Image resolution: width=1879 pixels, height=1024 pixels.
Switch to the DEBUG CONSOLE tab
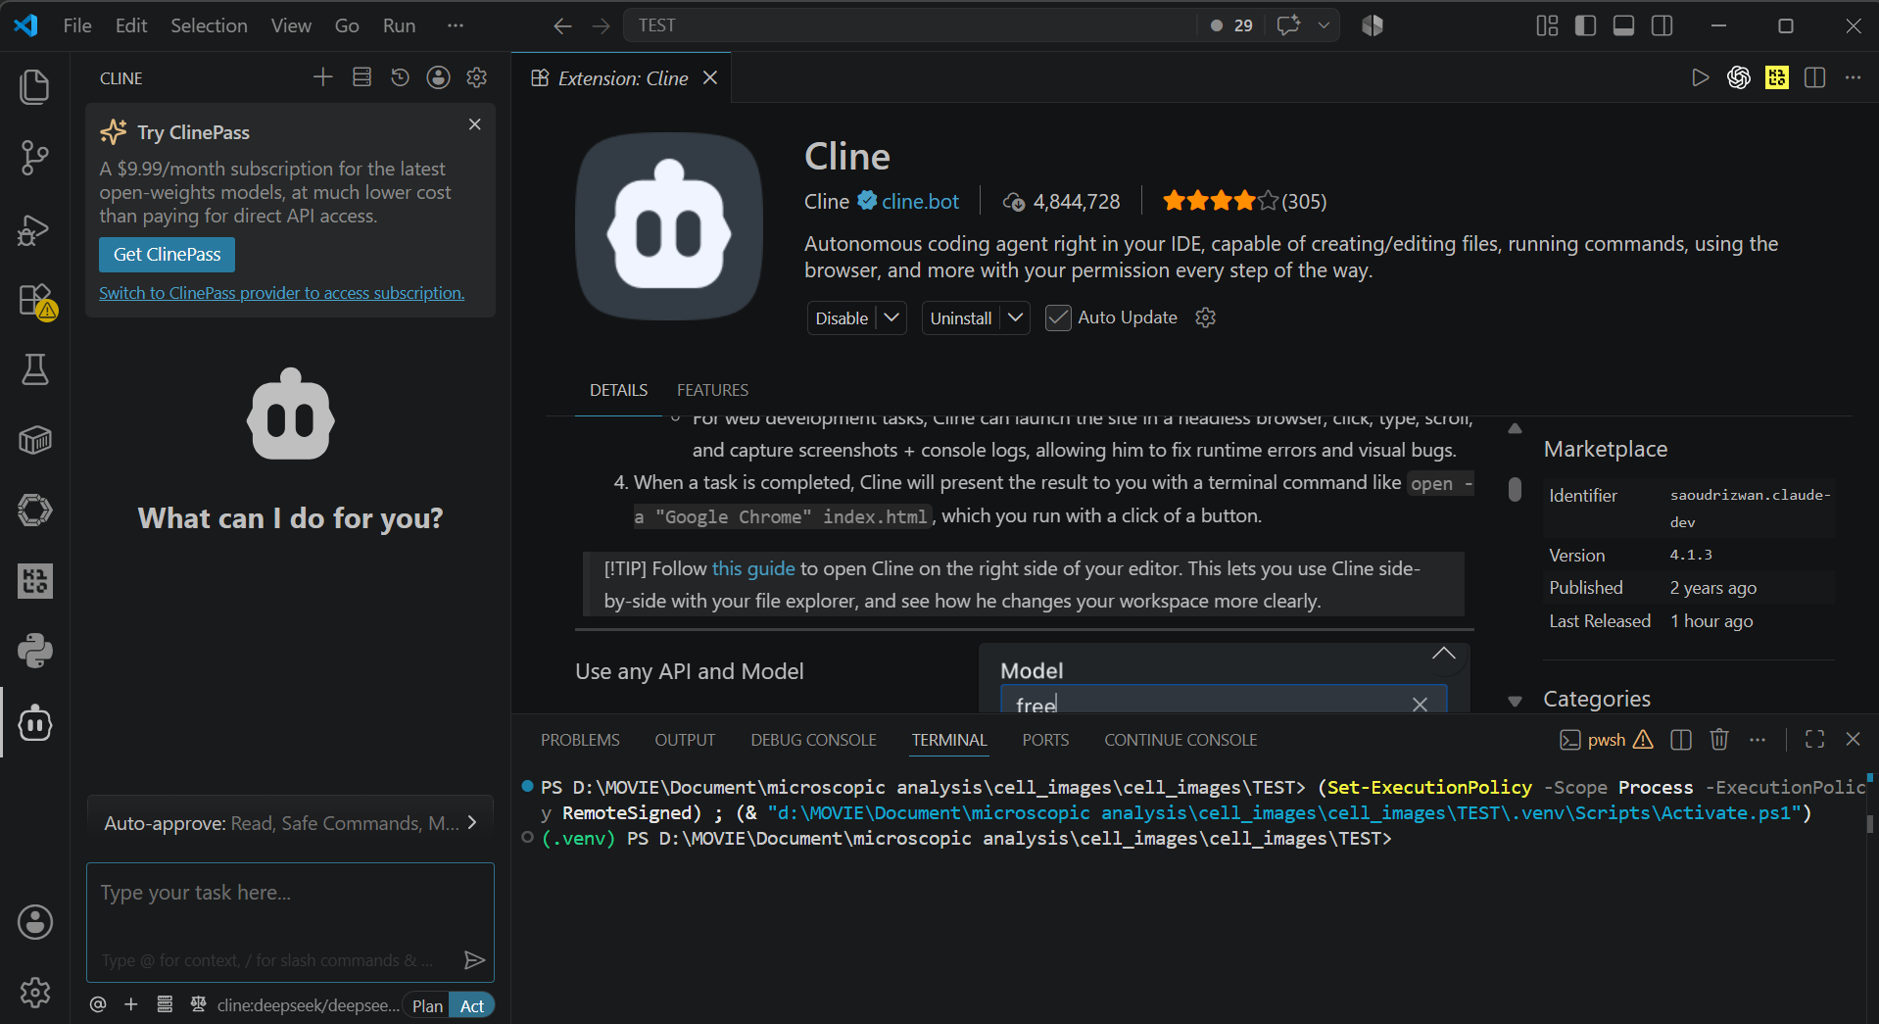813,740
